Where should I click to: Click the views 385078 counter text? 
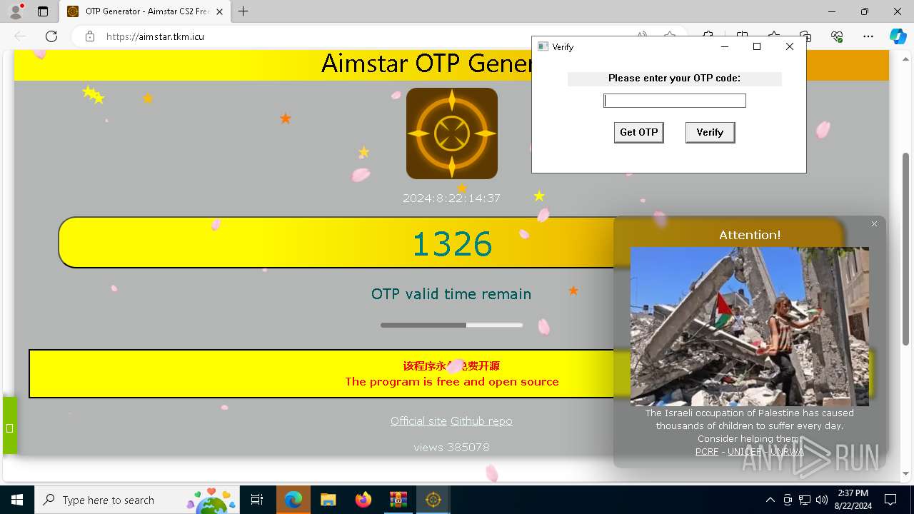pos(451,448)
